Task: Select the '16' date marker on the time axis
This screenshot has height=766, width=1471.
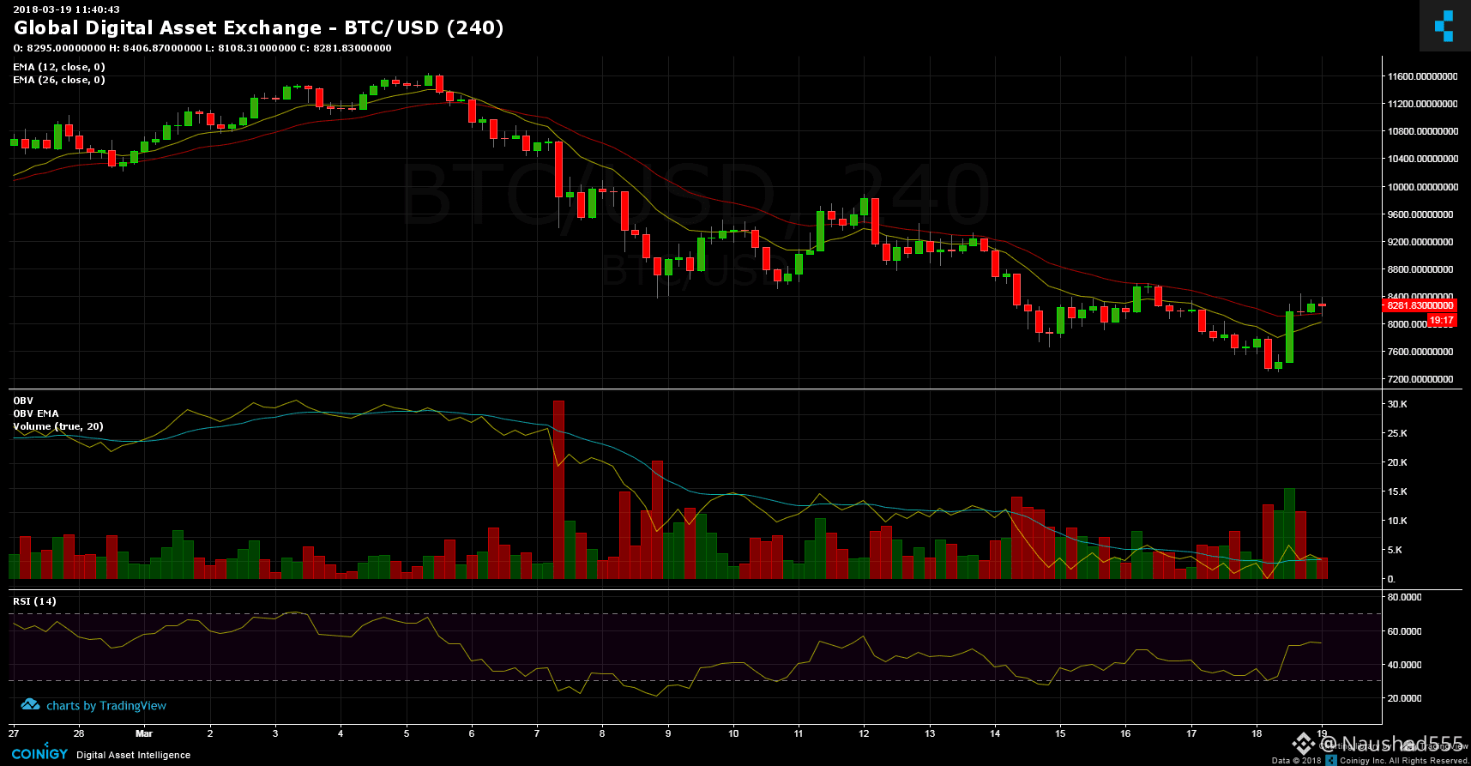Action: point(1125,733)
